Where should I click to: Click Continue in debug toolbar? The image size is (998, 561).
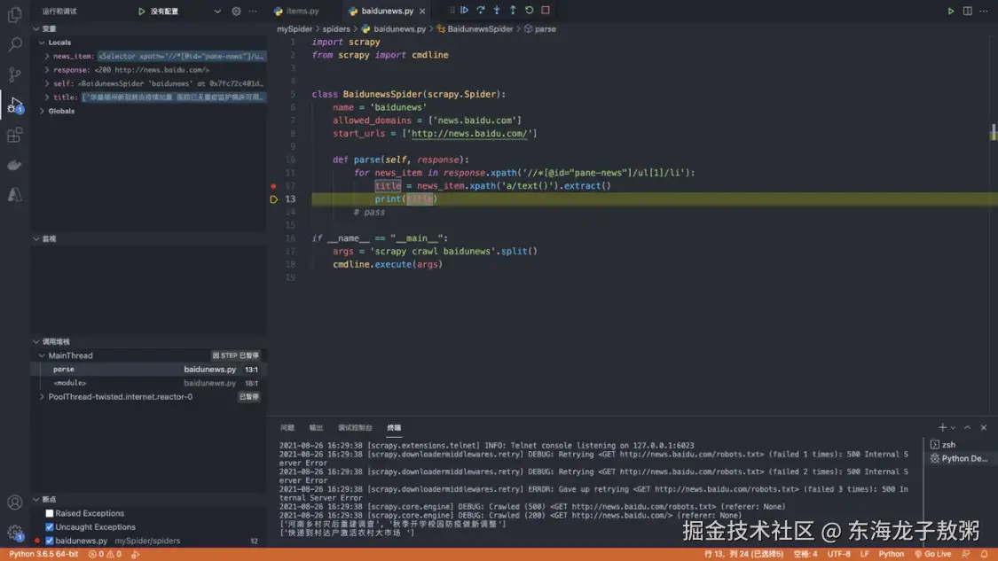pyautogui.click(x=464, y=10)
